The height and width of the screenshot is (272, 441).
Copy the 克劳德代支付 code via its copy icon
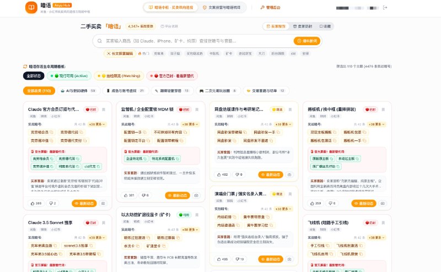pos(85,140)
